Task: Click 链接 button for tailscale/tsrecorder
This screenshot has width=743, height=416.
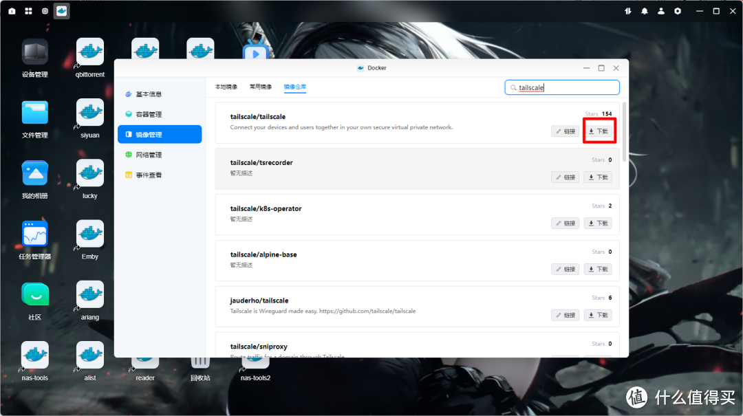Action: tap(565, 177)
